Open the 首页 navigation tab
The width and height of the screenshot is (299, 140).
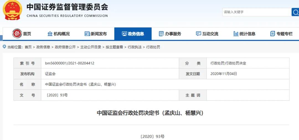pyautogui.click(x=21, y=34)
